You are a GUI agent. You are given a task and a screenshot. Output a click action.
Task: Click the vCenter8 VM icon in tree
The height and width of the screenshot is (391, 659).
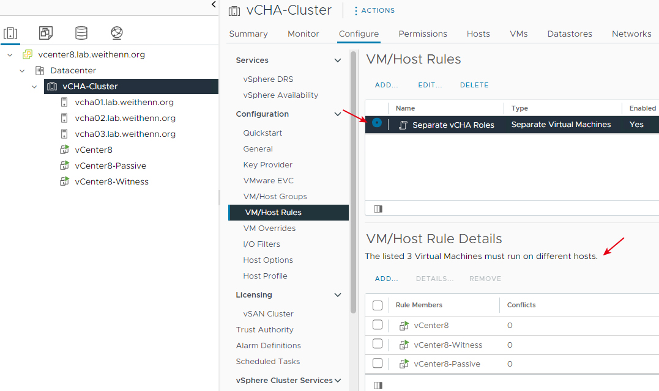tap(64, 149)
